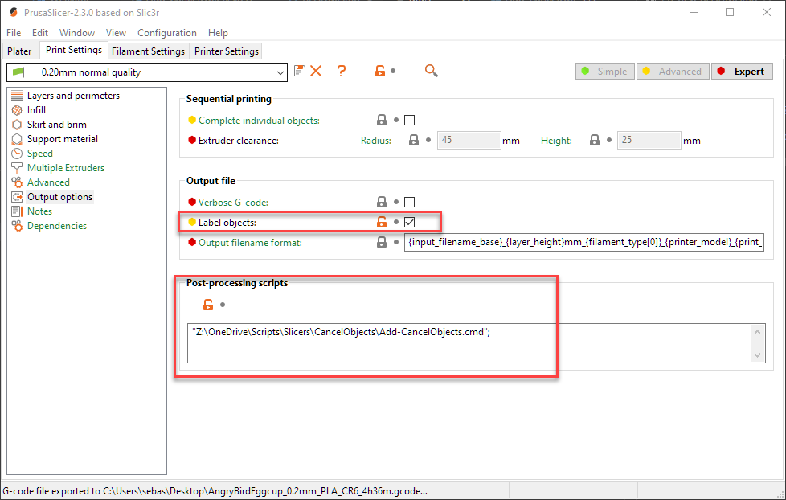Click the scripts box scroll down arrow
This screenshot has height=500, width=786.
coord(757,355)
